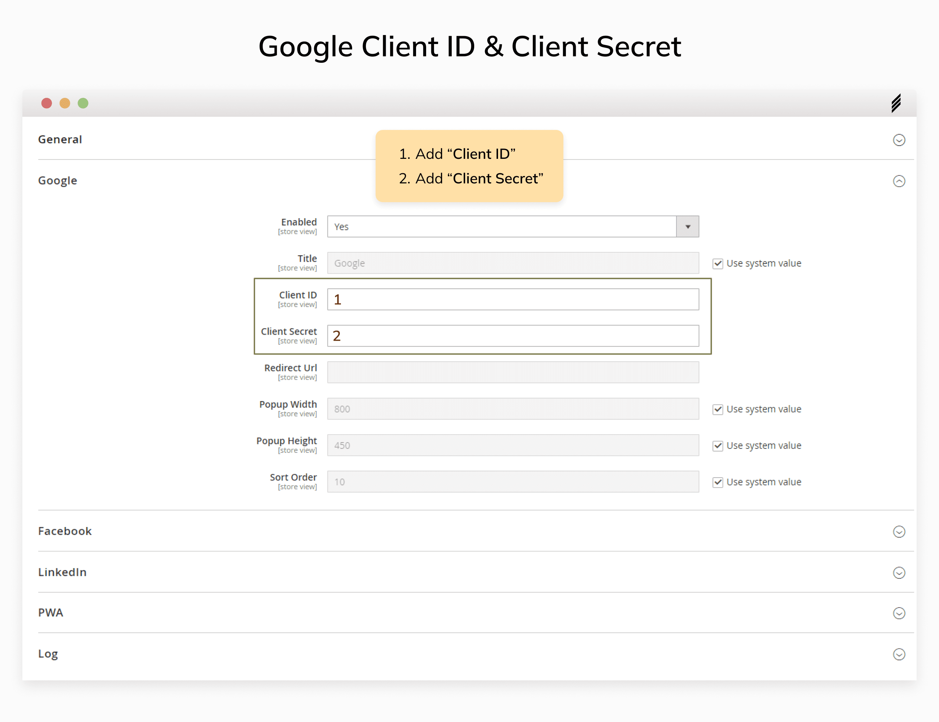Click the yellow minimize window dot
This screenshot has width=939, height=722.
pos(65,103)
